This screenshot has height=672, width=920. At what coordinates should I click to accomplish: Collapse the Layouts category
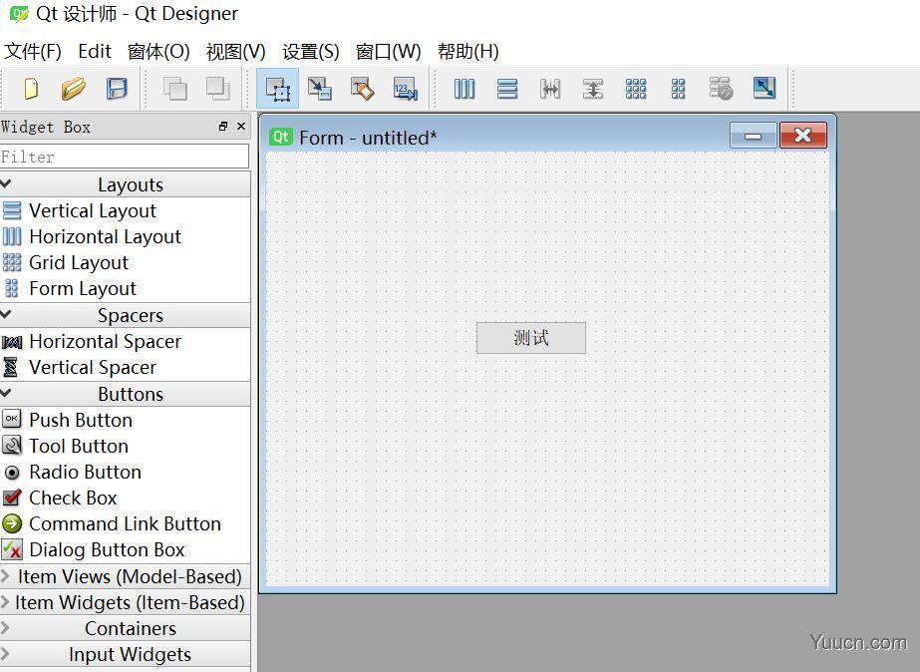130,184
